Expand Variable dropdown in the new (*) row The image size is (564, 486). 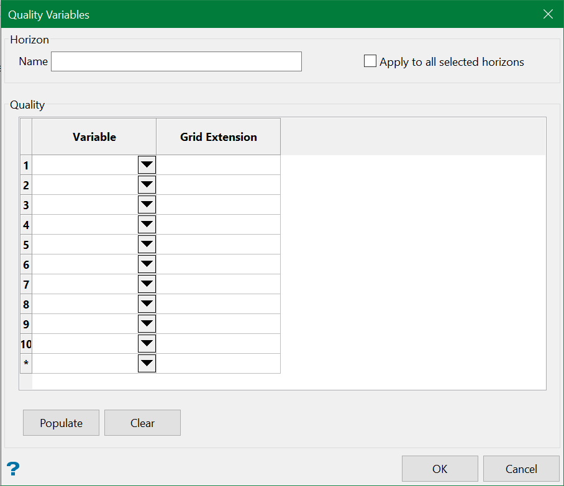(147, 364)
